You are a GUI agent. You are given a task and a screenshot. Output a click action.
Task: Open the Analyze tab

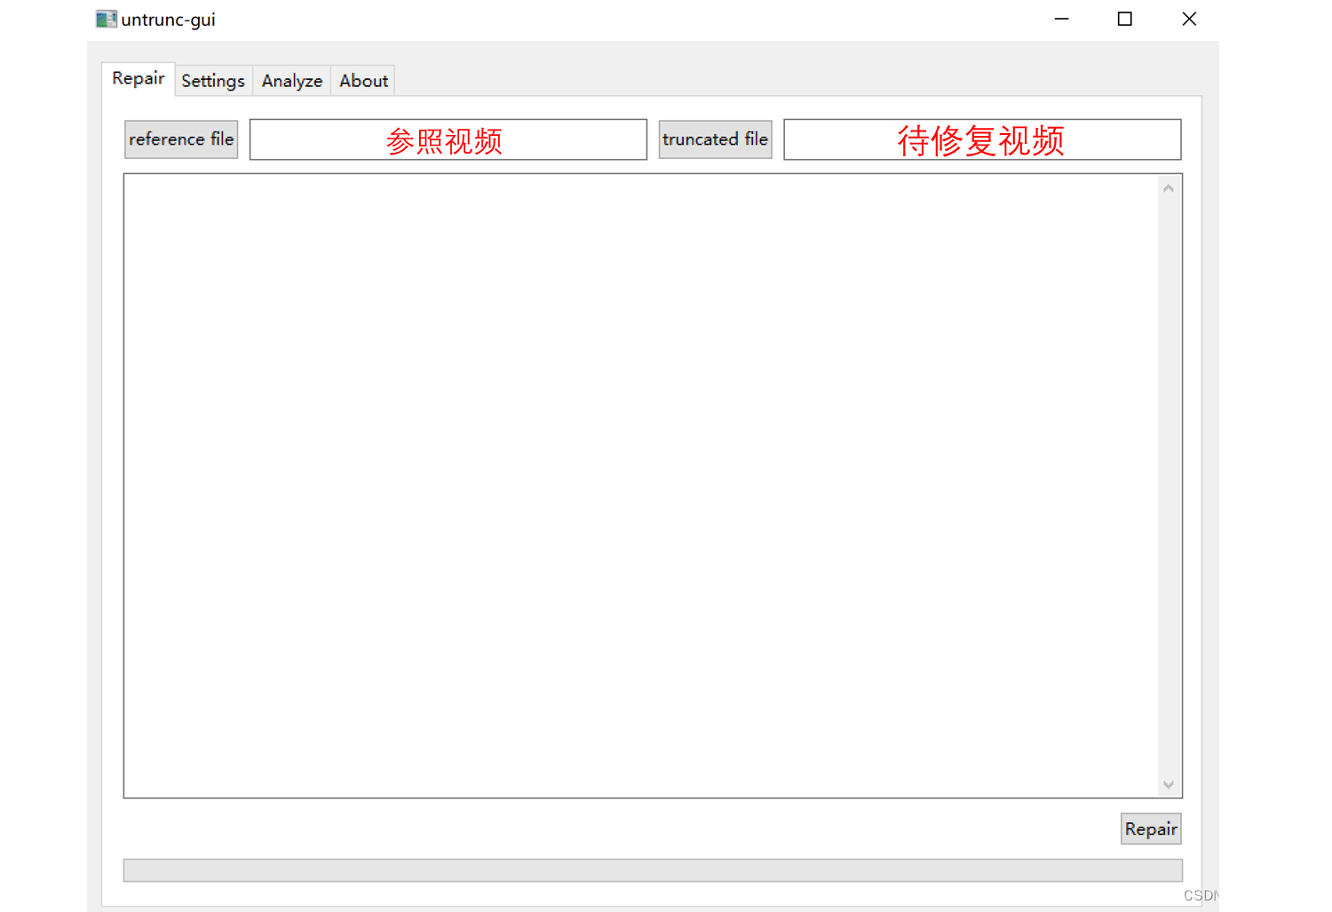pos(292,81)
